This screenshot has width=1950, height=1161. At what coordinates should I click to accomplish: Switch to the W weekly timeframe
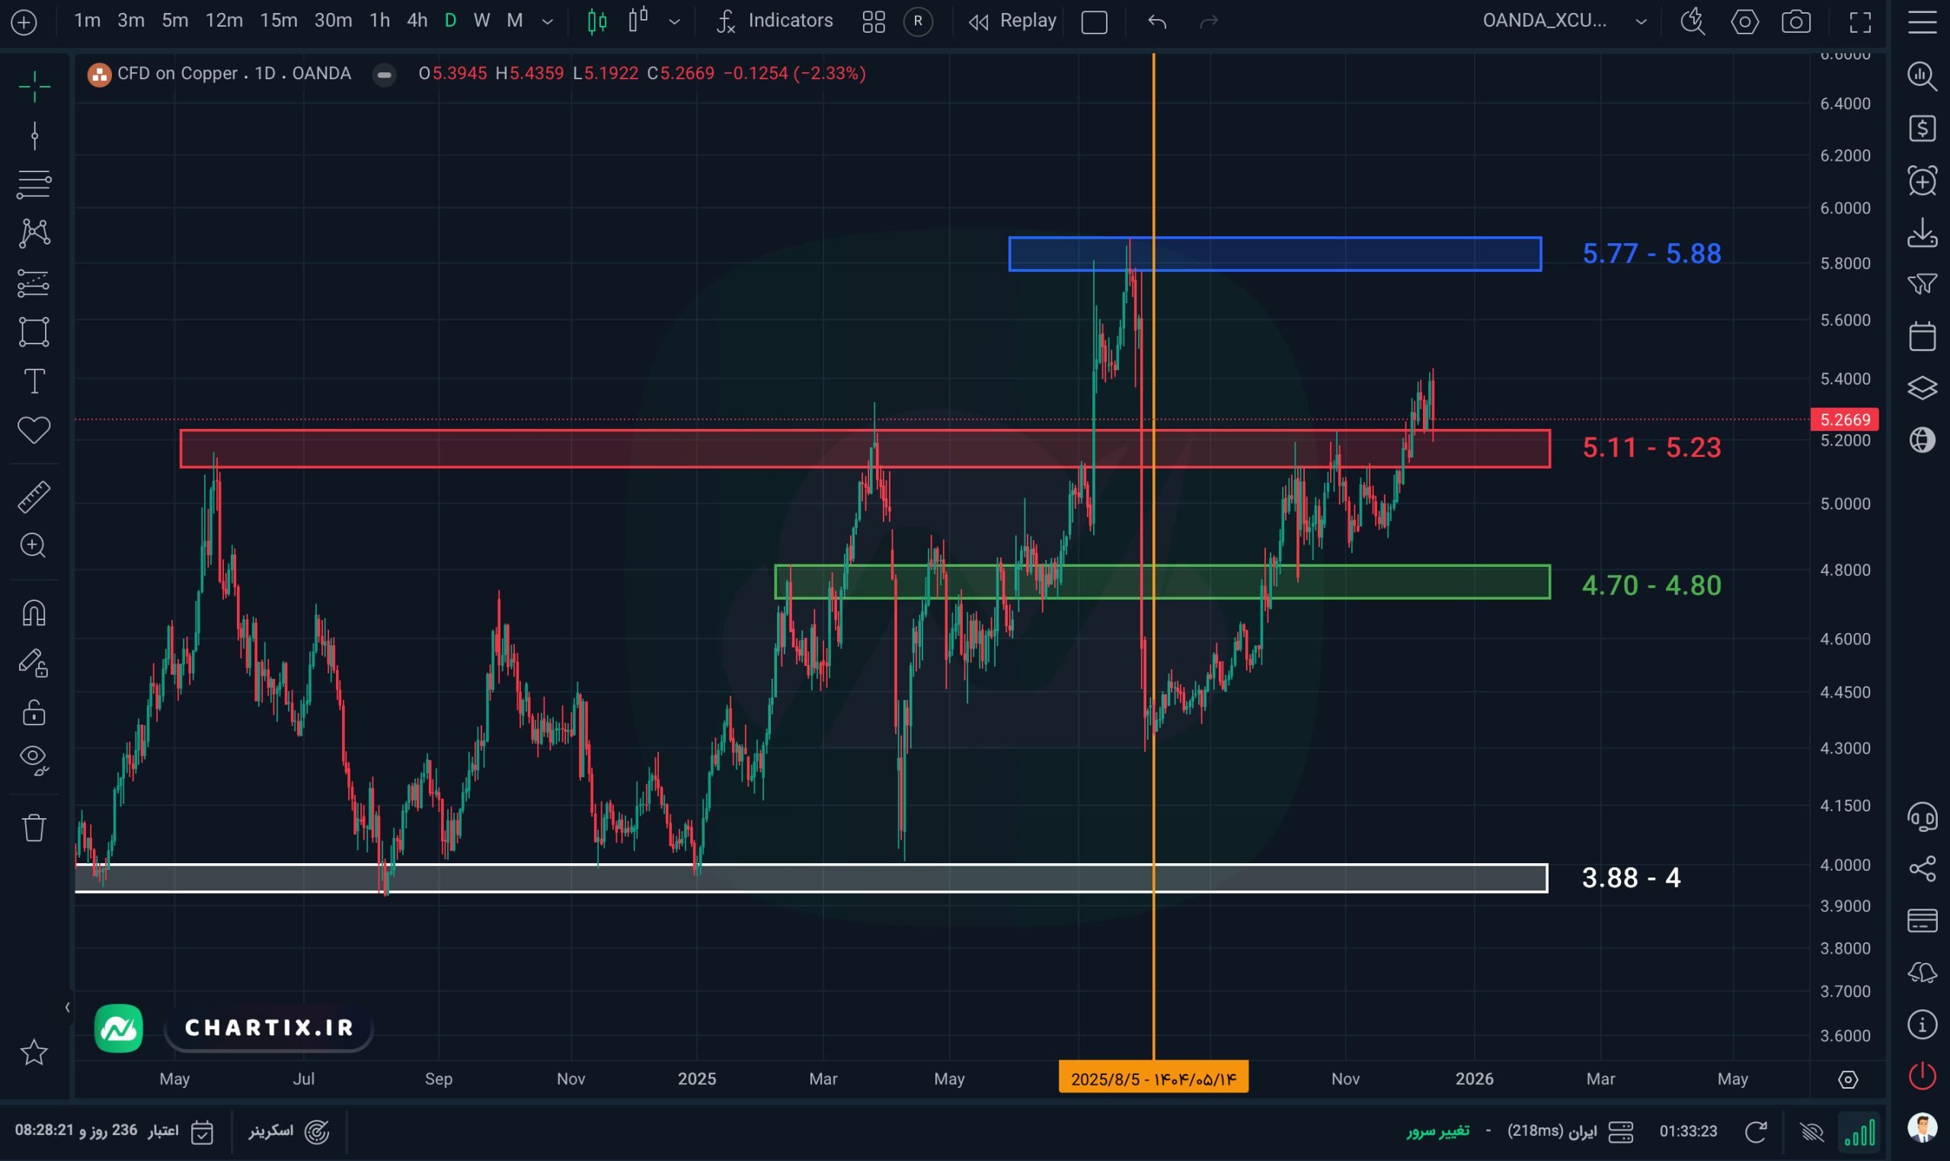point(482,21)
